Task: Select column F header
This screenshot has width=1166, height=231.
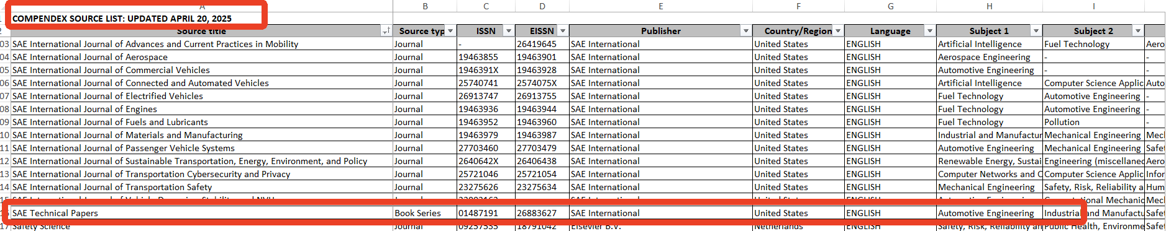Action: tap(798, 6)
